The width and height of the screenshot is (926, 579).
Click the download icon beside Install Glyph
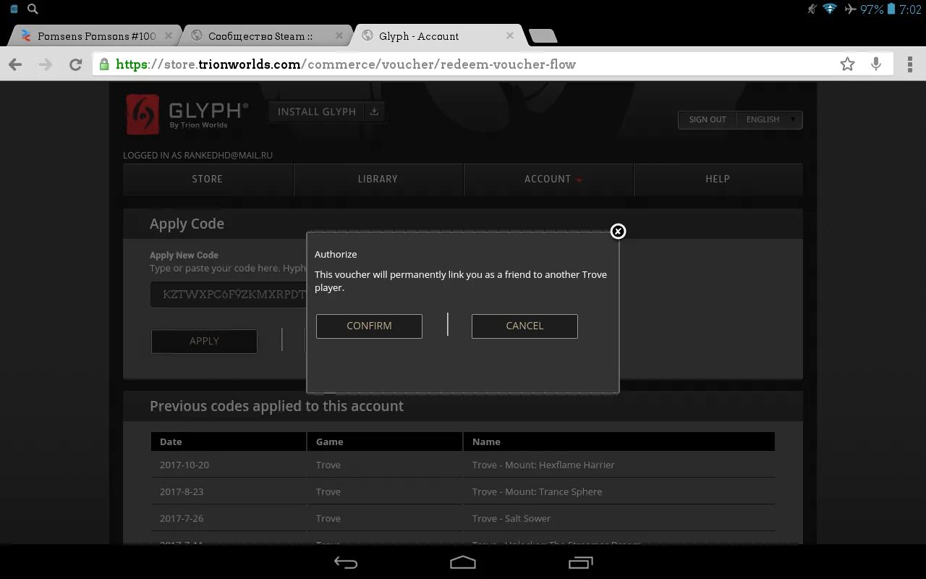[x=374, y=111]
